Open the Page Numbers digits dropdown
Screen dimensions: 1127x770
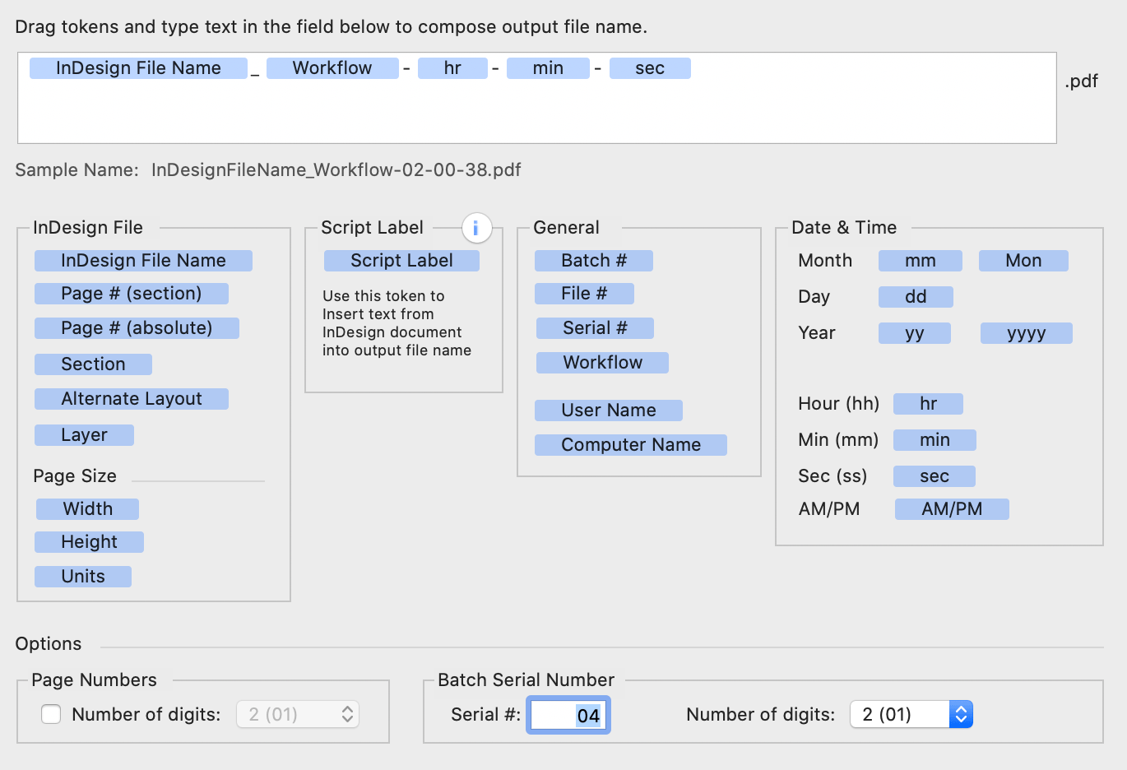tap(297, 714)
